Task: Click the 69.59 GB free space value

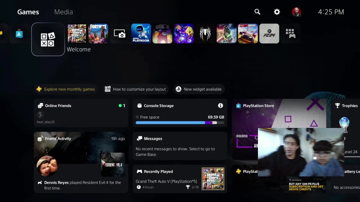Action: 216,117
